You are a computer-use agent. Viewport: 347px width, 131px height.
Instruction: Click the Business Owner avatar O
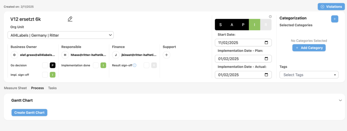[x=14, y=55]
